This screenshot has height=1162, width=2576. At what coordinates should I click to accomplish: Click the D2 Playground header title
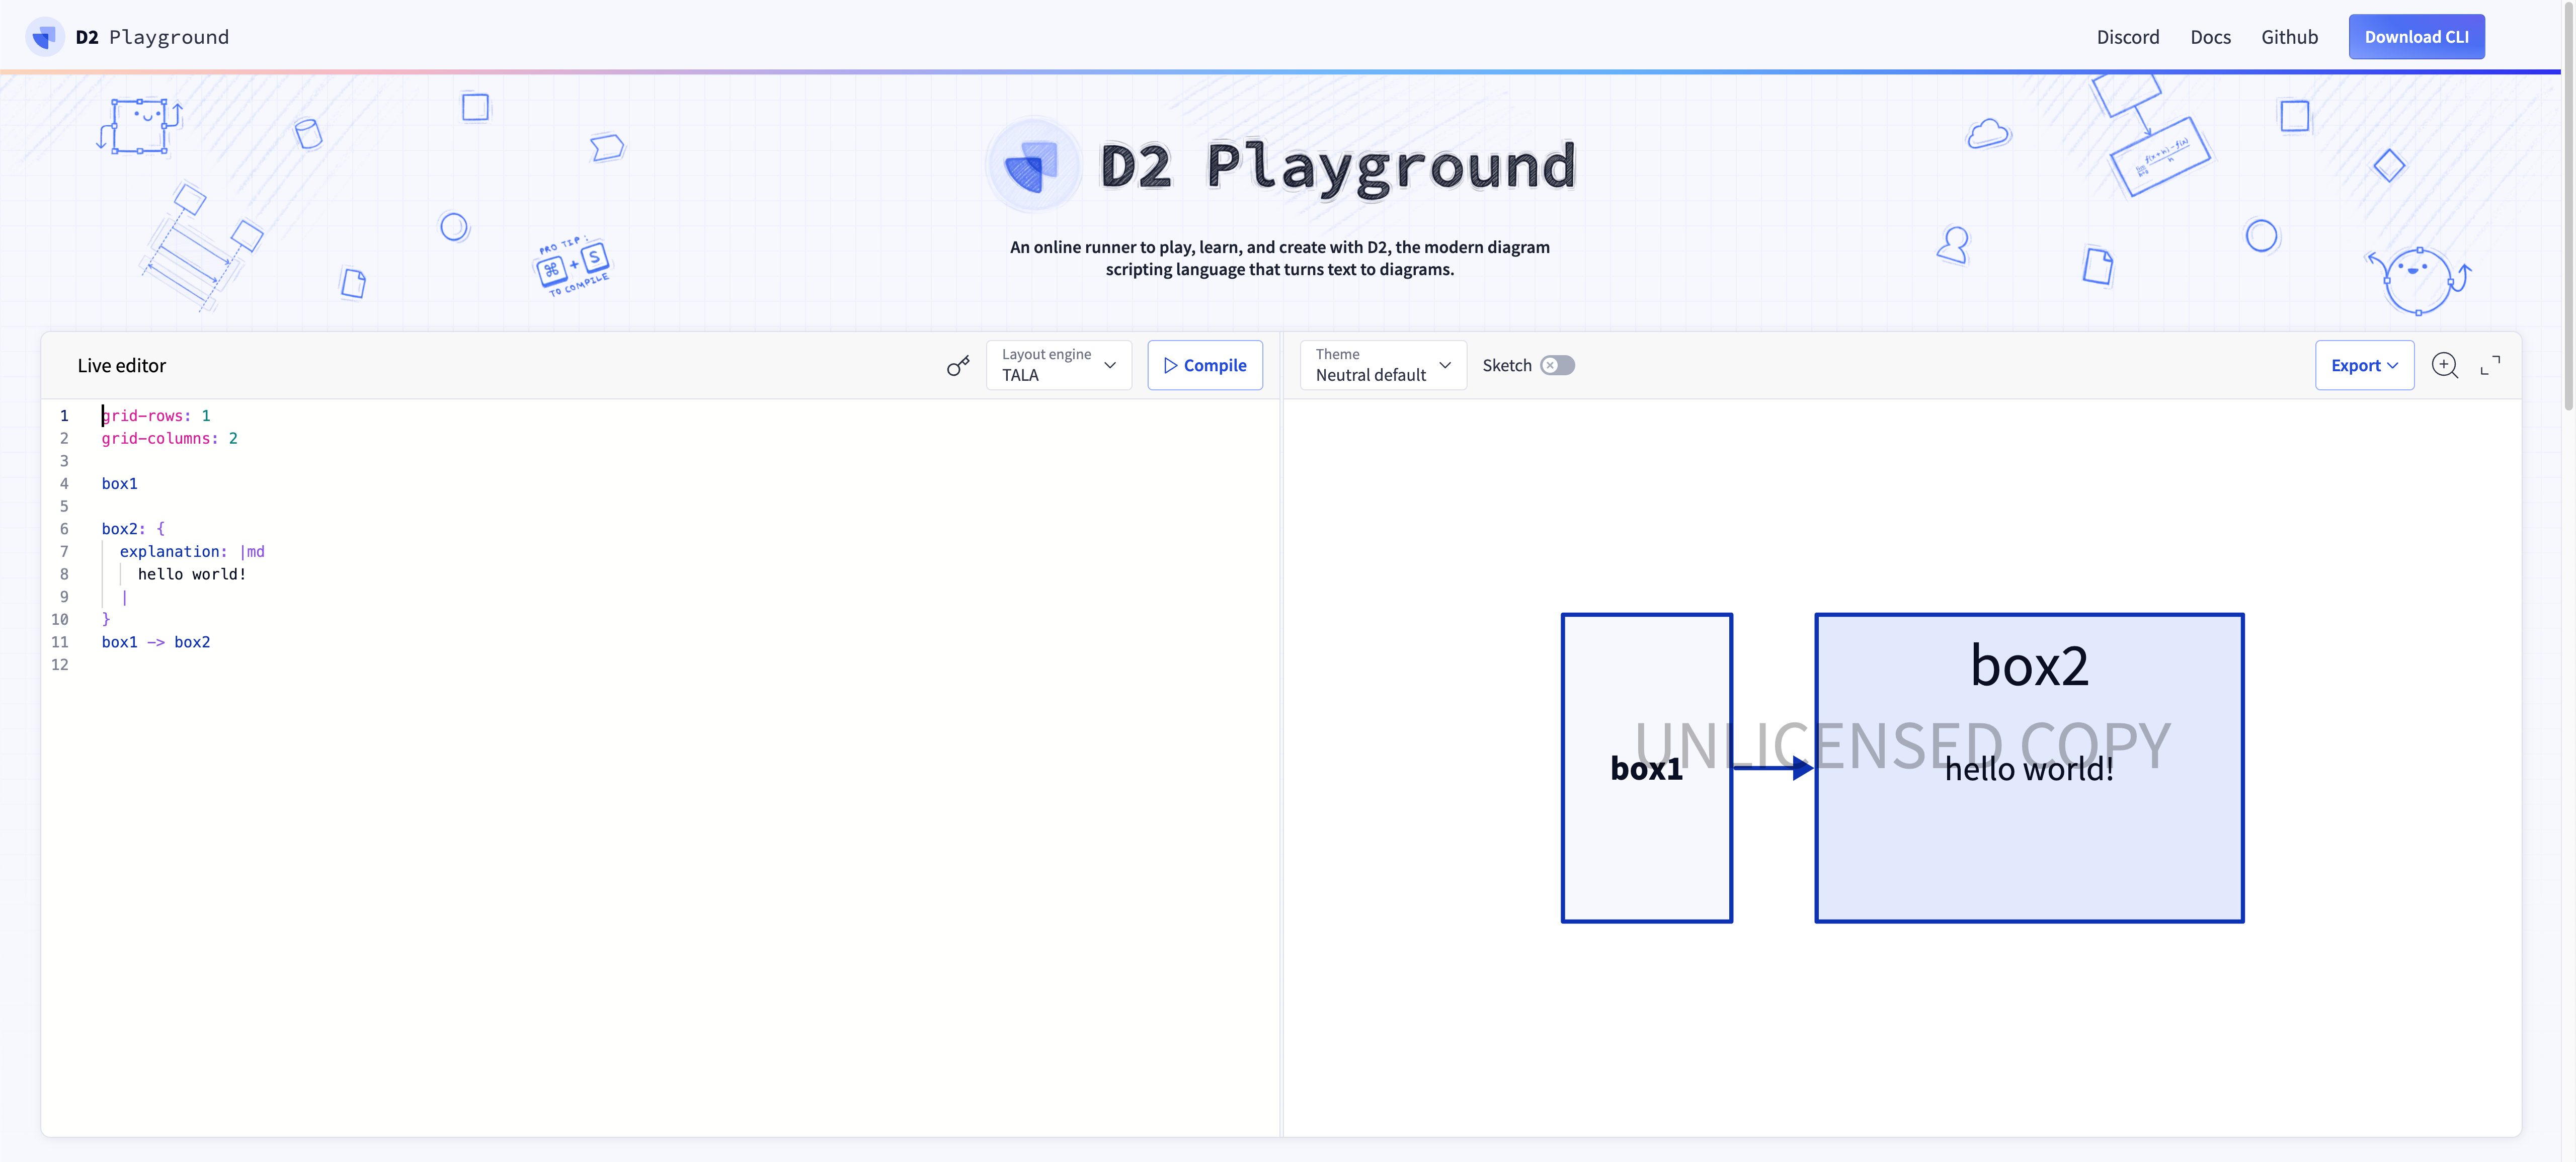tap(152, 37)
